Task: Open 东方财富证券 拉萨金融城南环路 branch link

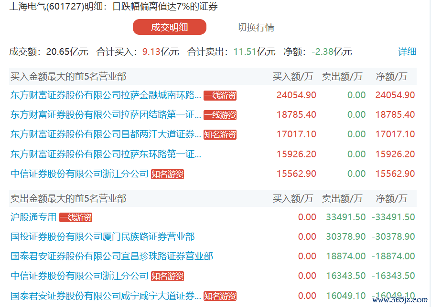Action: point(106,95)
